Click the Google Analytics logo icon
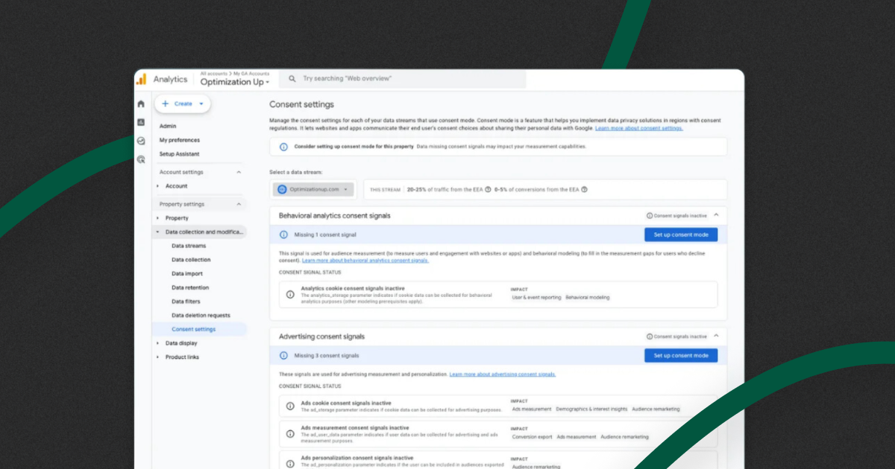The height and width of the screenshot is (469, 895). pyautogui.click(x=141, y=79)
